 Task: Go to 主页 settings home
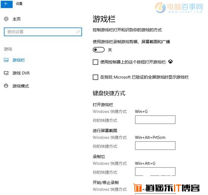16,19
